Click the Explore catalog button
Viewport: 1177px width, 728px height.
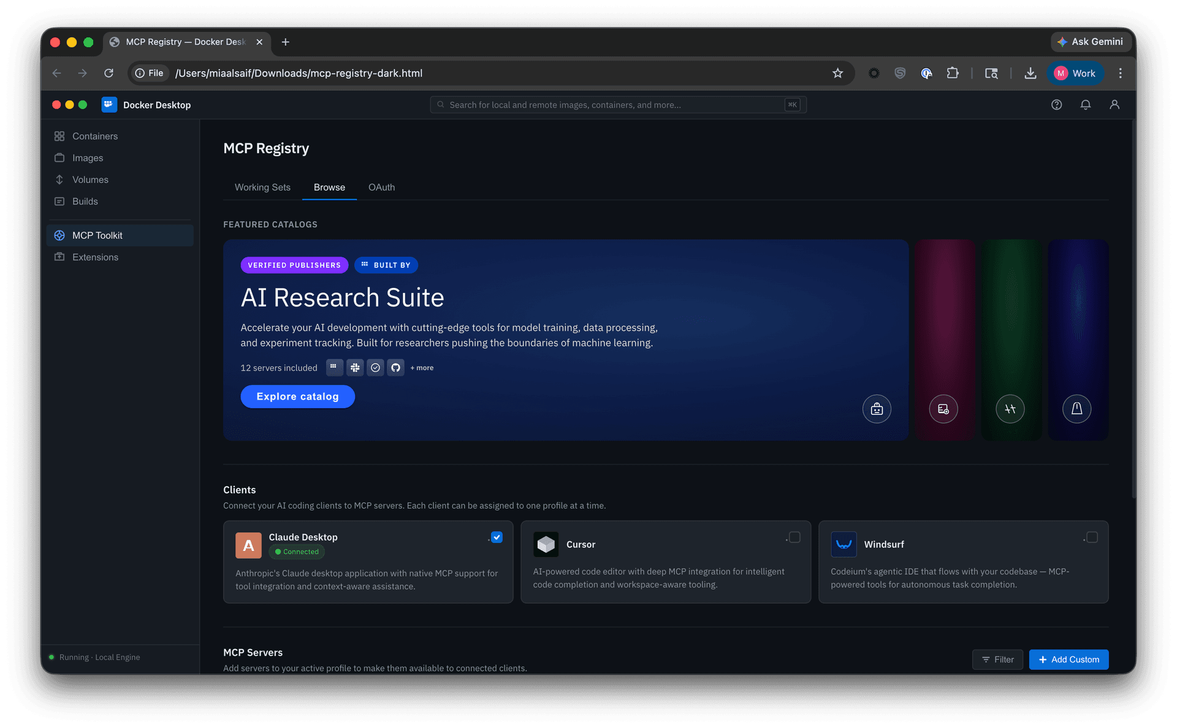[297, 396]
